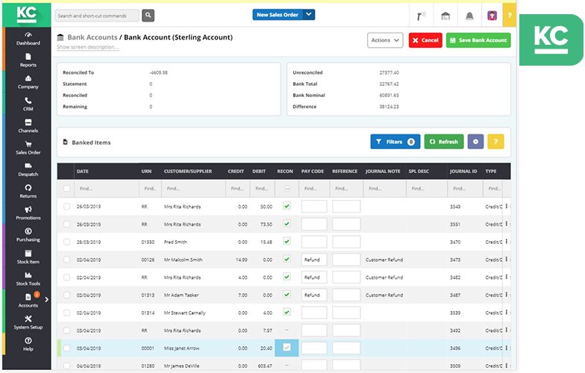
Task: Click the search and short-cut commands field
Action: pyautogui.click(x=97, y=16)
